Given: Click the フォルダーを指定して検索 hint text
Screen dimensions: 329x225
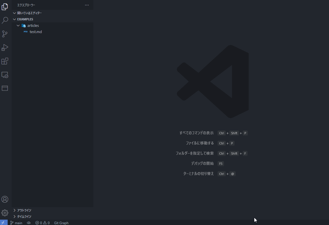Looking at the screenshot, I should pos(195,153).
